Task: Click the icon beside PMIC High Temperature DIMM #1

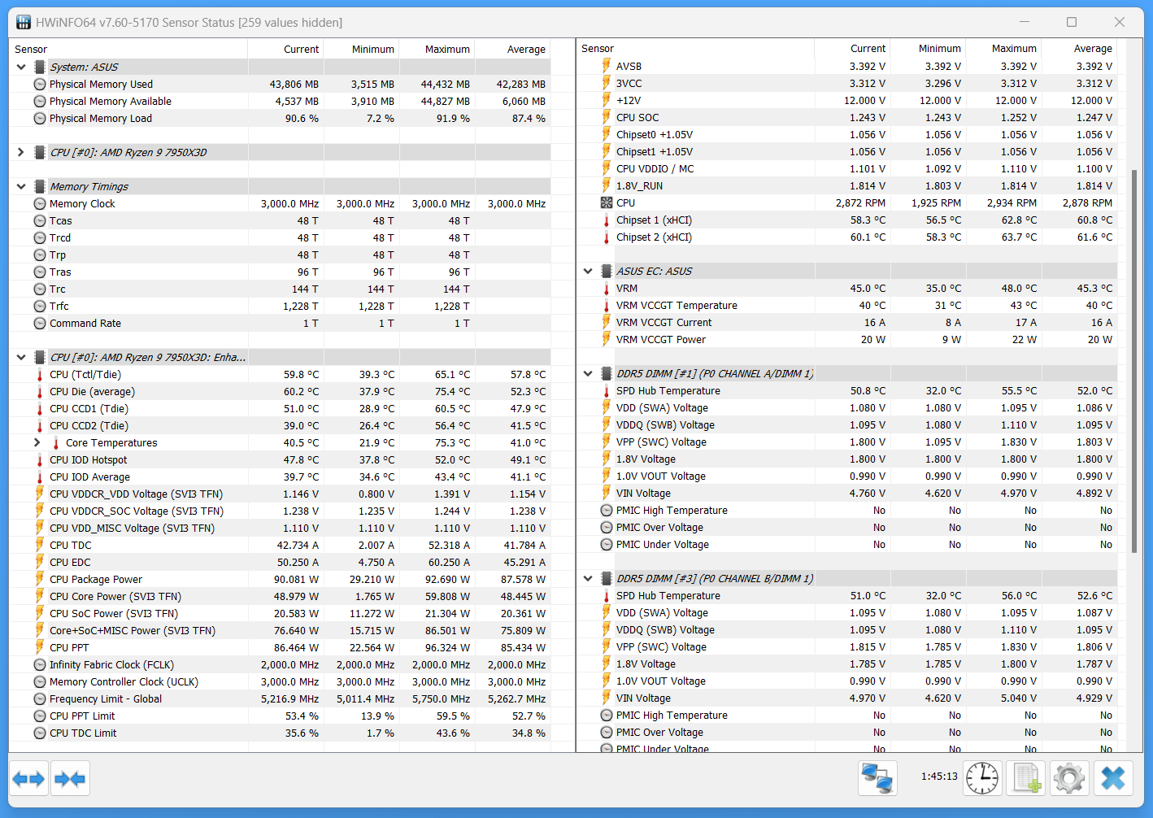Action: coord(607,511)
